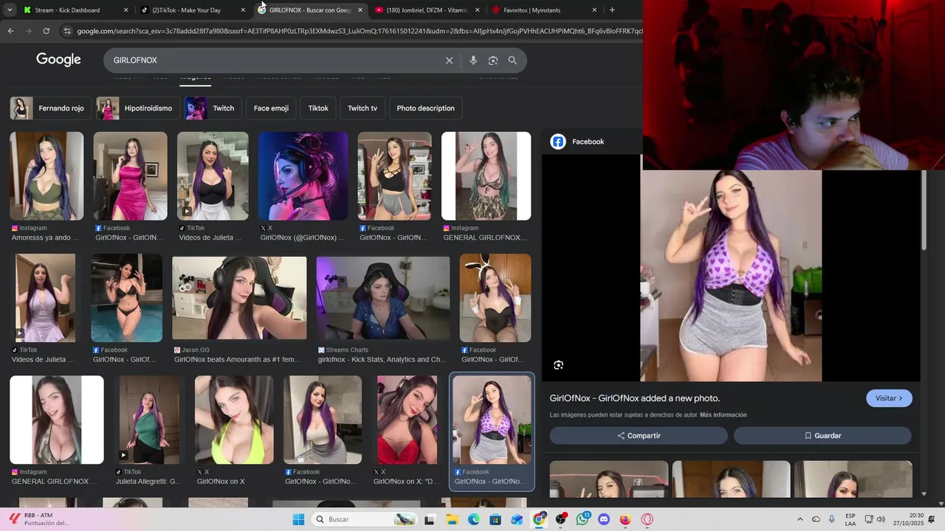The image size is (945, 531).
Task: Start voice search with microphone icon
Action: (x=473, y=60)
